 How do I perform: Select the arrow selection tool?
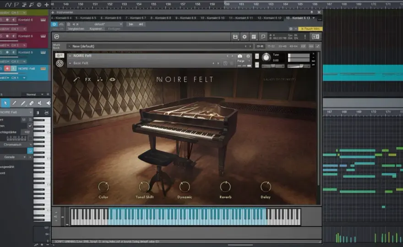[5, 103]
